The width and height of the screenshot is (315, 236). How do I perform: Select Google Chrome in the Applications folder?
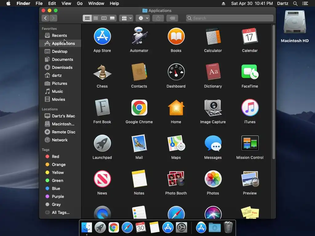(139, 108)
